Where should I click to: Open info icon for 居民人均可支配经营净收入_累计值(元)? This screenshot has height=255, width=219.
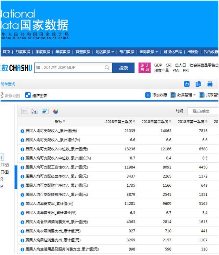click(x=22, y=176)
